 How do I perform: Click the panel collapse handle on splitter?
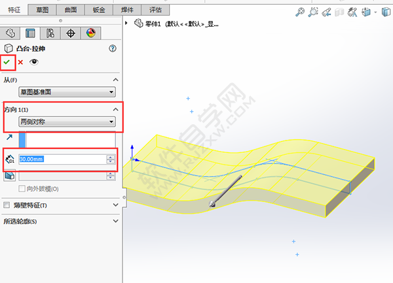click(x=124, y=197)
